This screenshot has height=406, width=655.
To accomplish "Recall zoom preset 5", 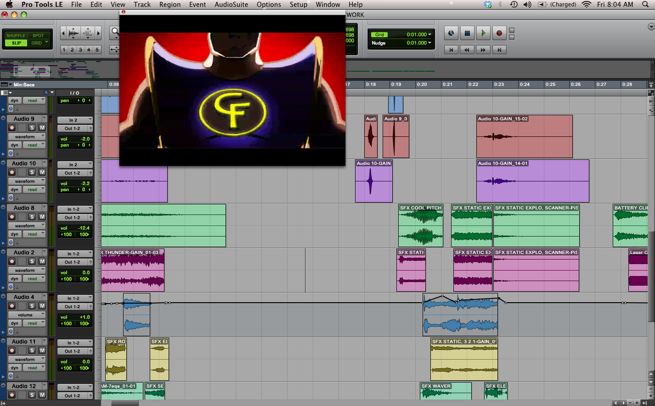I will [97, 50].
